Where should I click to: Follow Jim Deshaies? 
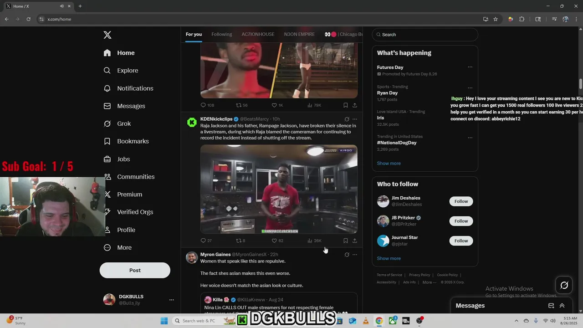coord(461,201)
